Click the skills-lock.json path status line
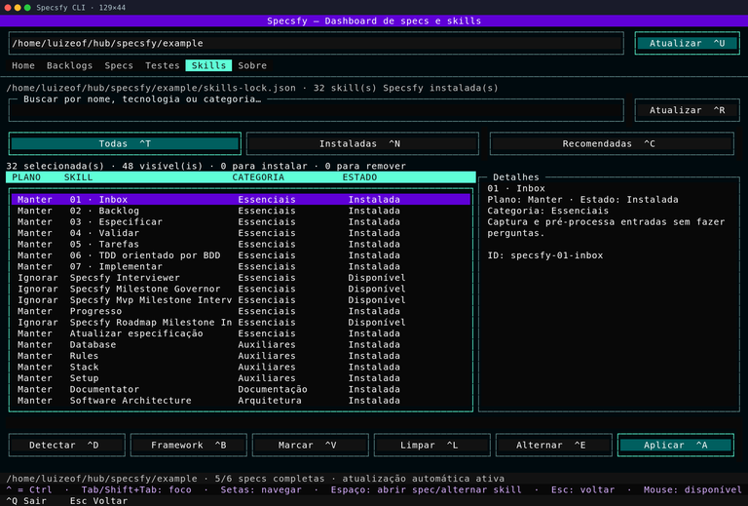This screenshot has height=506, width=748. 252,88
